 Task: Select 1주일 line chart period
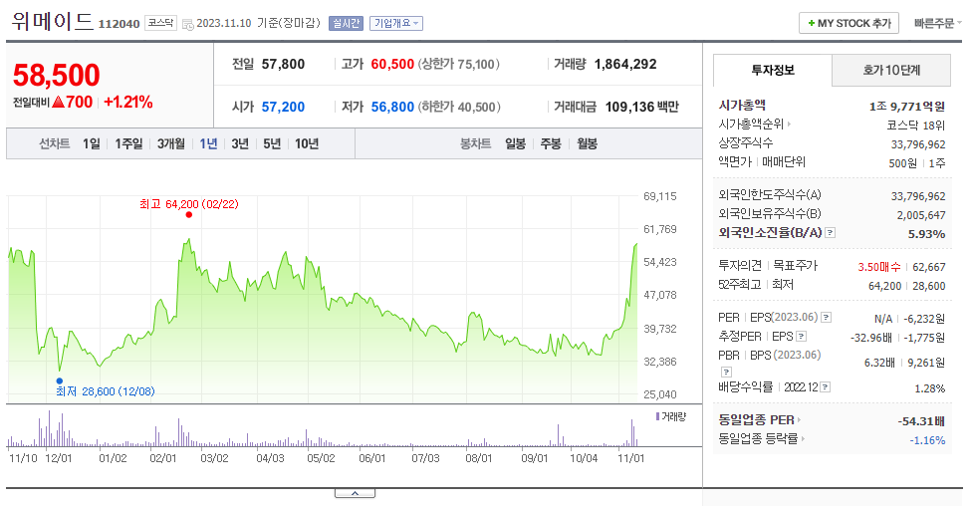click(x=128, y=143)
